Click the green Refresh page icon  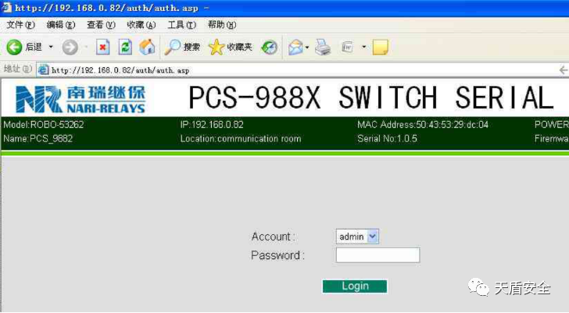point(125,48)
